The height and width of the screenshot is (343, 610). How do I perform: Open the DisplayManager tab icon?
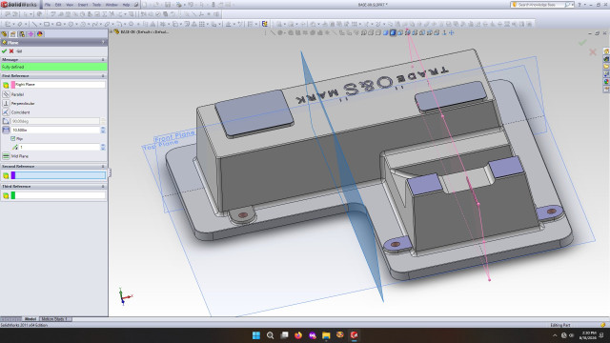click(40, 34)
